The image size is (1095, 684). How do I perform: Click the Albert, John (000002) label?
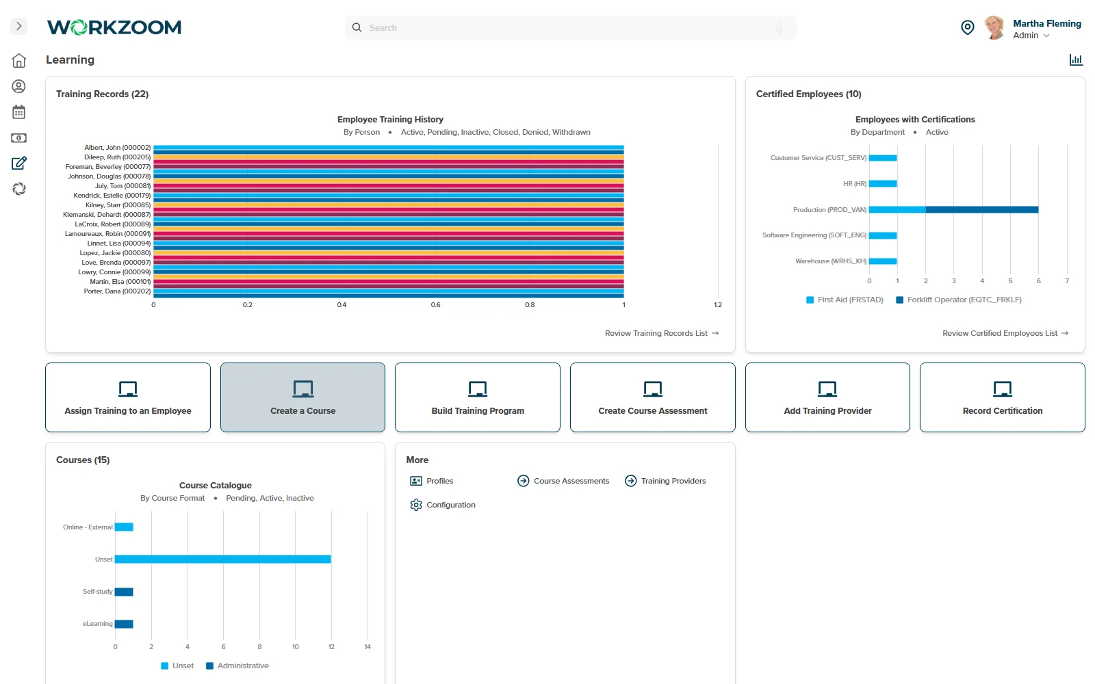(117, 148)
